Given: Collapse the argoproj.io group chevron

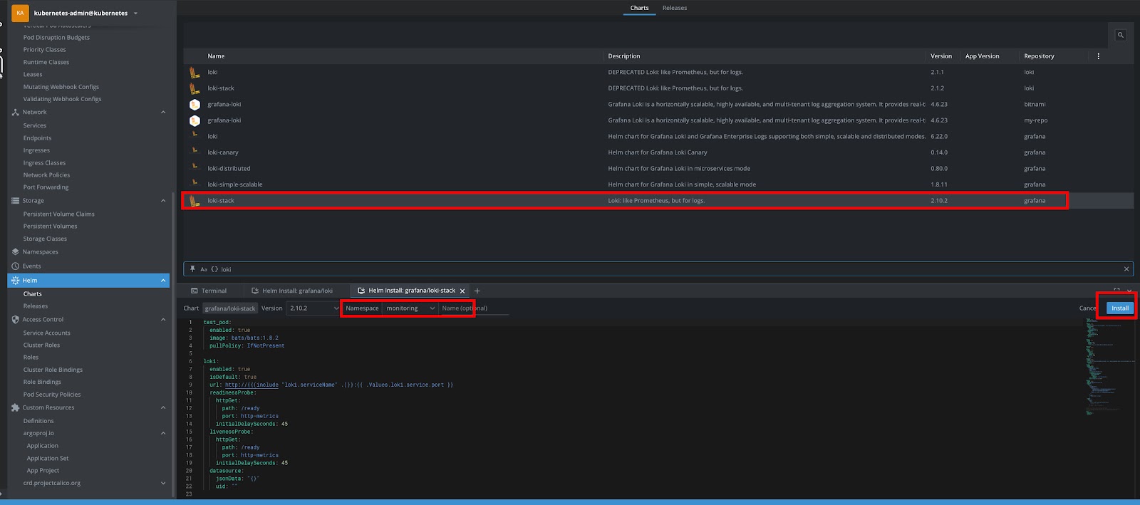Looking at the screenshot, I should (x=163, y=433).
